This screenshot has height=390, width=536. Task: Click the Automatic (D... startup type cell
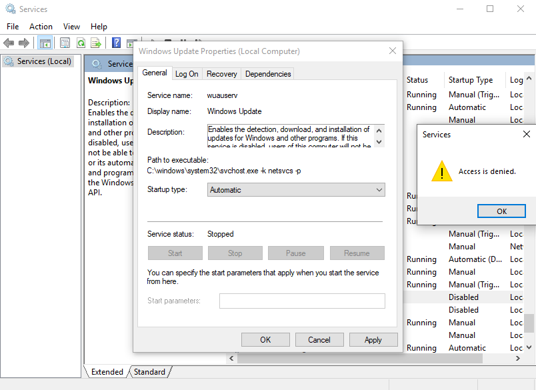[x=475, y=259]
